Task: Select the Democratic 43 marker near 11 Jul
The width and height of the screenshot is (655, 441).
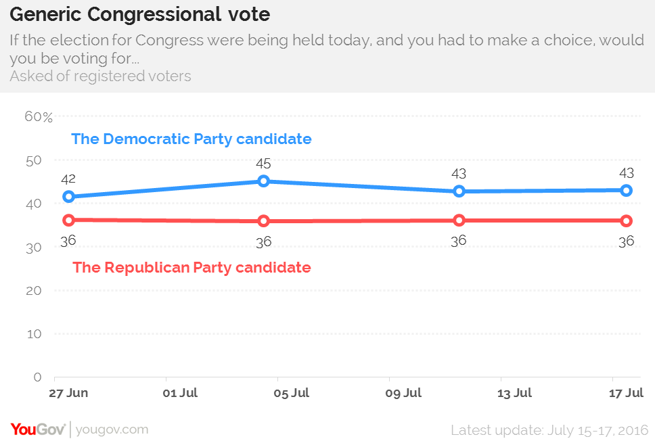Action: point(459,191)
